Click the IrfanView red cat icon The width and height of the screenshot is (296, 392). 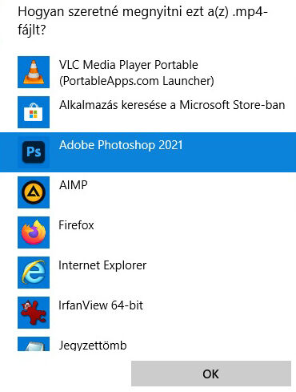tap(34, 313)
